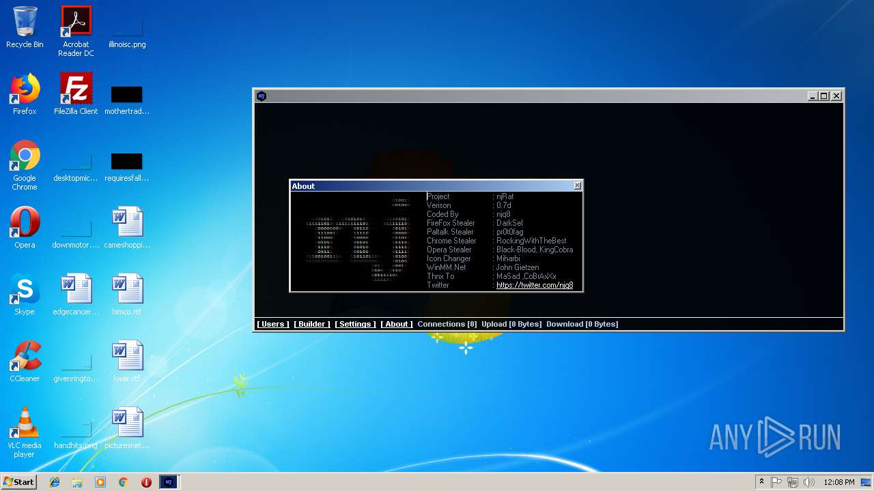
Task: Show hidden tray icons arrow
Action: [761, 482]
